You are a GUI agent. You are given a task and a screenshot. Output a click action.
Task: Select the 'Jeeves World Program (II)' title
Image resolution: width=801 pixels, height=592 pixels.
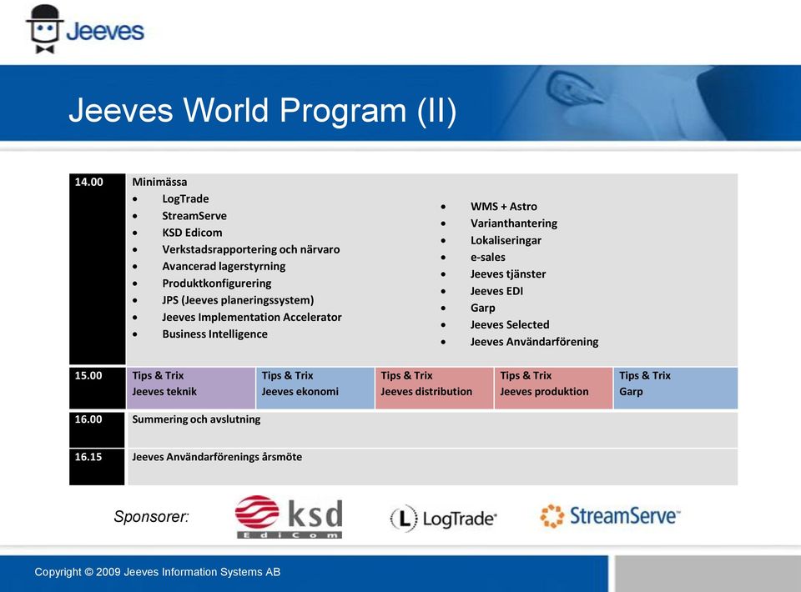[263, 110]
